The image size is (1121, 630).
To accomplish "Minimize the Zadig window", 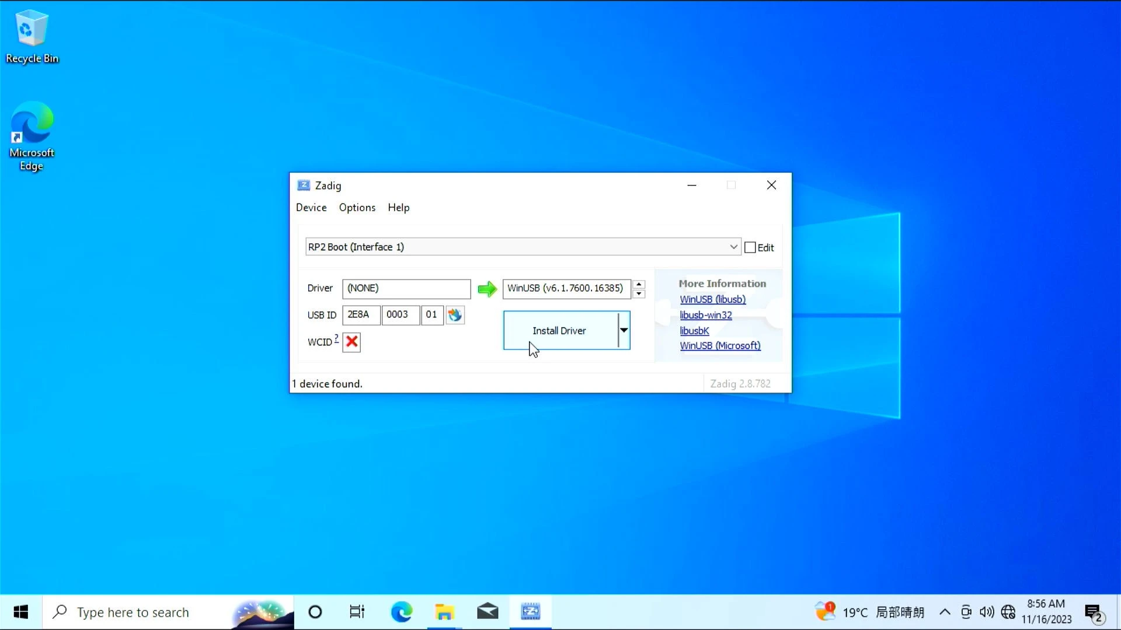I will coord(692,185).
